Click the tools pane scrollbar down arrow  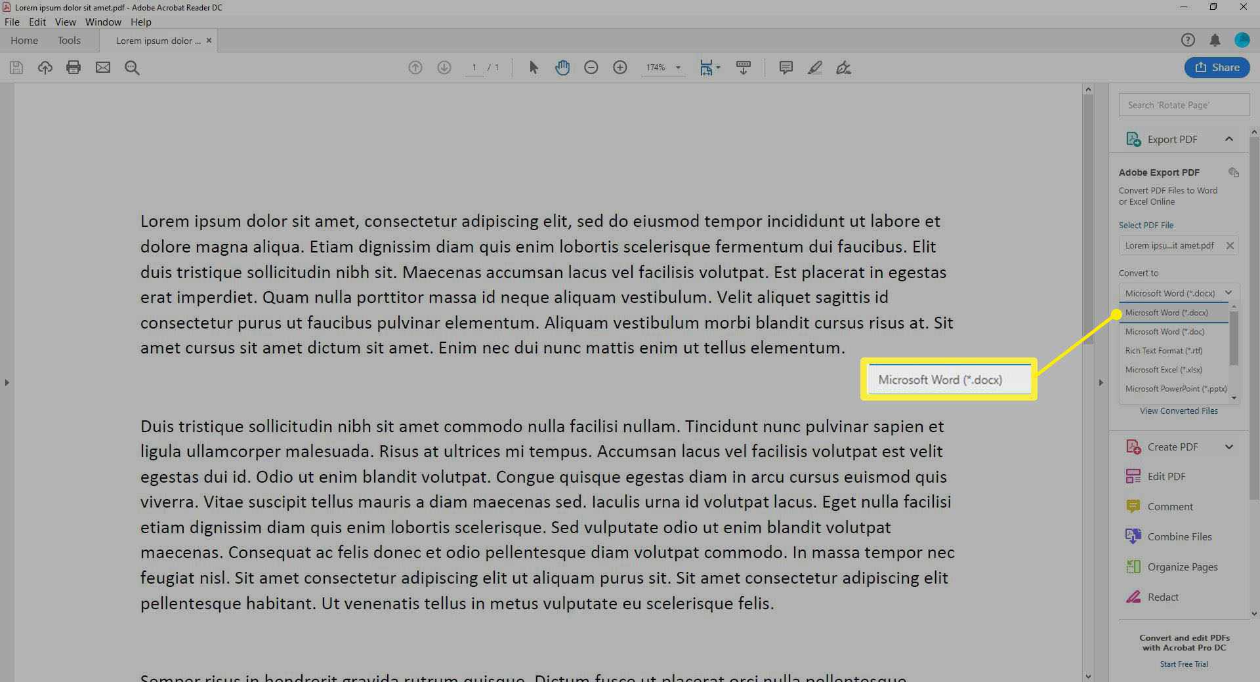(x=1254, y=614)
